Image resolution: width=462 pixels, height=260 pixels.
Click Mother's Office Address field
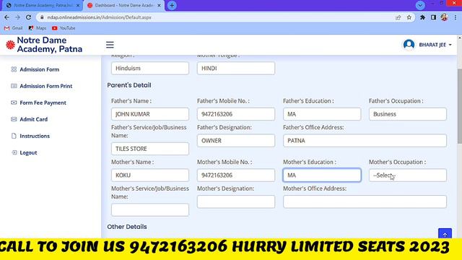point(365,201)
